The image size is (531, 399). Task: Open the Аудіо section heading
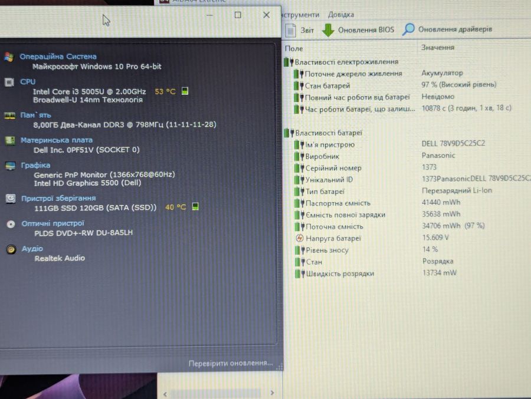pyautogui.click(x=32, y=248)
